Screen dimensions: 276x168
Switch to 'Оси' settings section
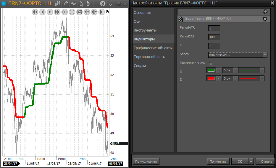coord(137,22)
